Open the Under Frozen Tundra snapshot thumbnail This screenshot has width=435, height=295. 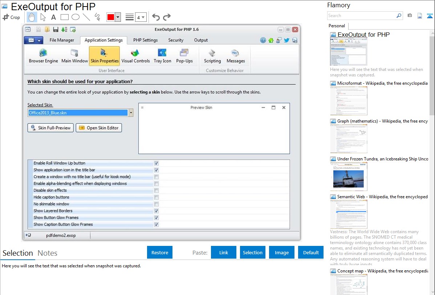point(349,176)
